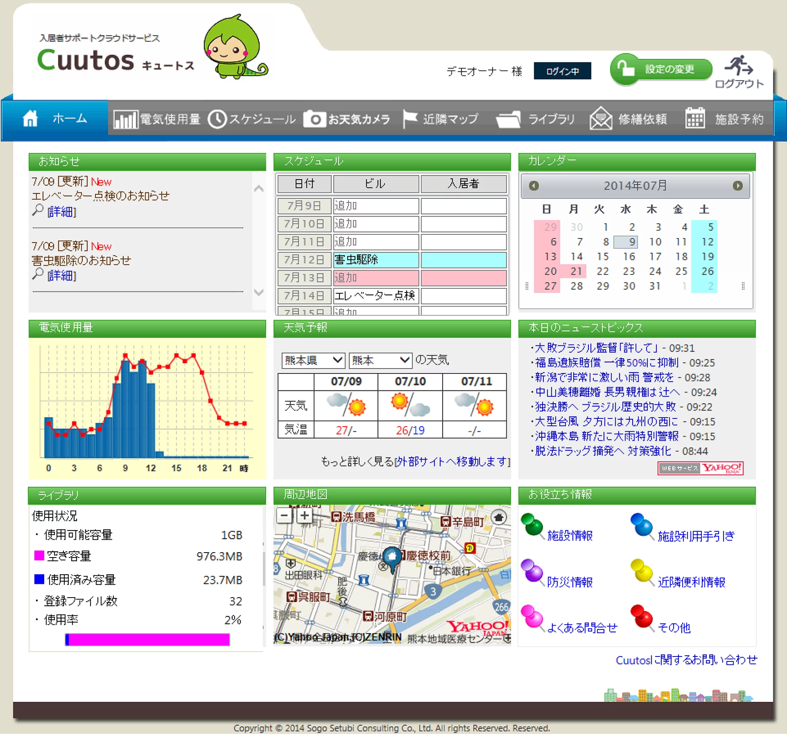Click the blue location pin on map
The height and width of the screenshot is (734, 787).
pos(392,560)
